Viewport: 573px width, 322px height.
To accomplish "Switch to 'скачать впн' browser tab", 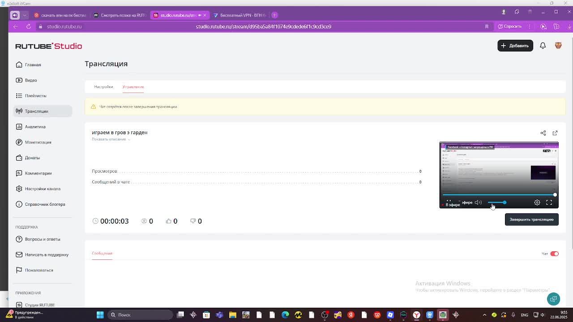I will 60,15.
